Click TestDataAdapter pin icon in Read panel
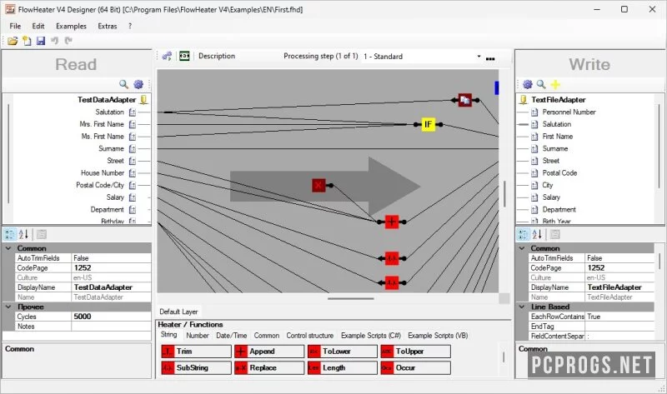This screenshot has width=667, height=394. tap(143, 99)
